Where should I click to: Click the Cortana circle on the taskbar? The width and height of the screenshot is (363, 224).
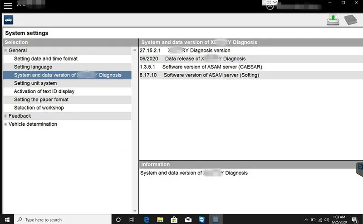118,219
